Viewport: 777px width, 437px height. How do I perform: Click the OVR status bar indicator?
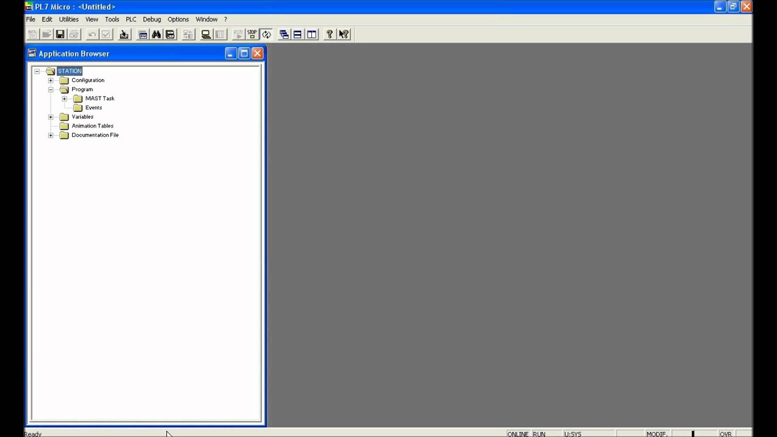click(725, 434)
